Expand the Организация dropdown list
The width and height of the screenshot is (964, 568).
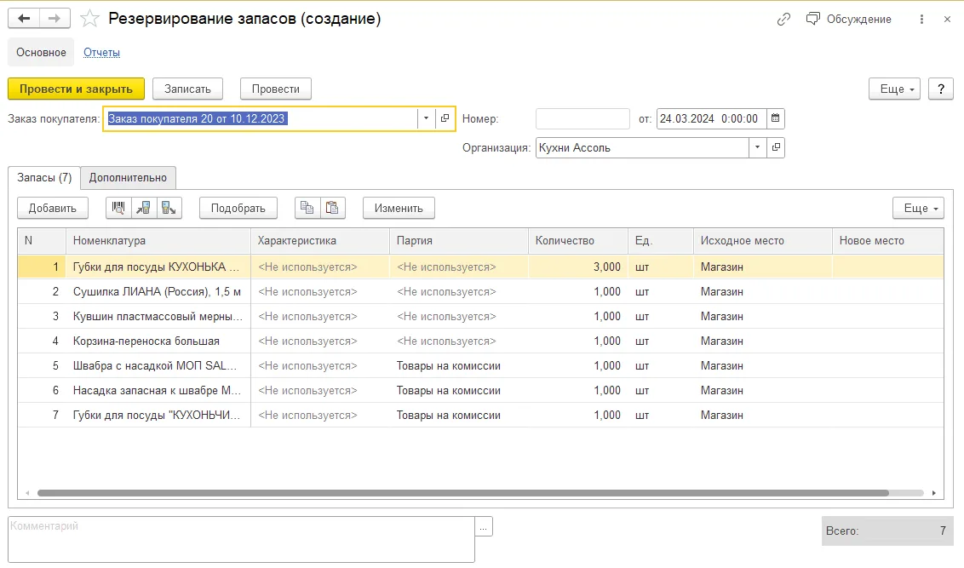pyautogui.click(x=757, y=147)
